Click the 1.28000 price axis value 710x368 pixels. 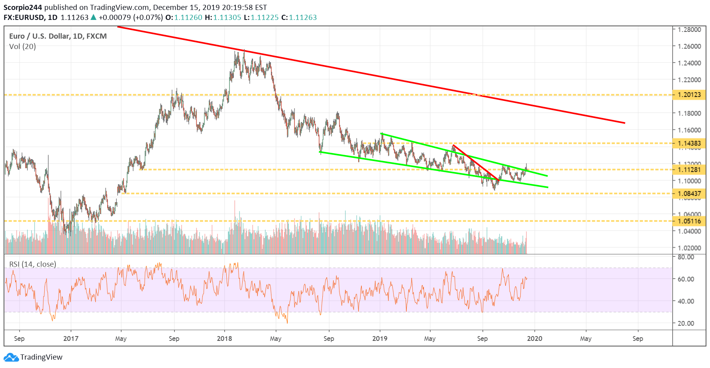[x=689, y=30]
